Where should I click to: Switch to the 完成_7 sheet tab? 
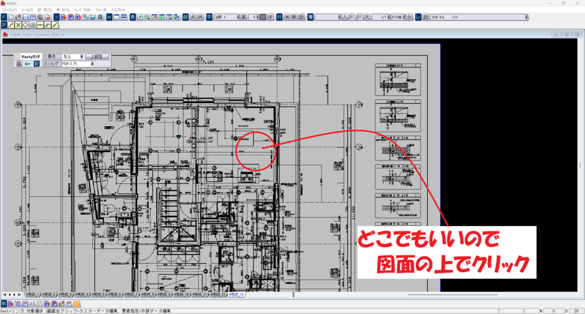pyautogui.click(x=131, y=294)
